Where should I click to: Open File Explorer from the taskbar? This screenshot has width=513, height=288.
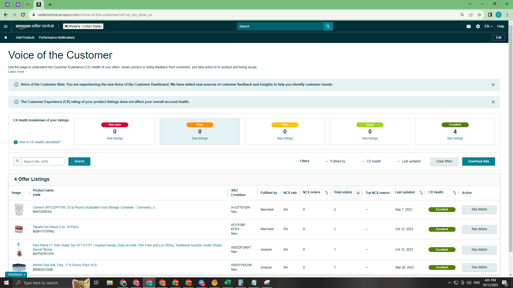tap(110, 283)
